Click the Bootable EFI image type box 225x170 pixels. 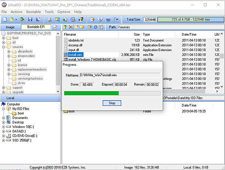click(36, 27)
